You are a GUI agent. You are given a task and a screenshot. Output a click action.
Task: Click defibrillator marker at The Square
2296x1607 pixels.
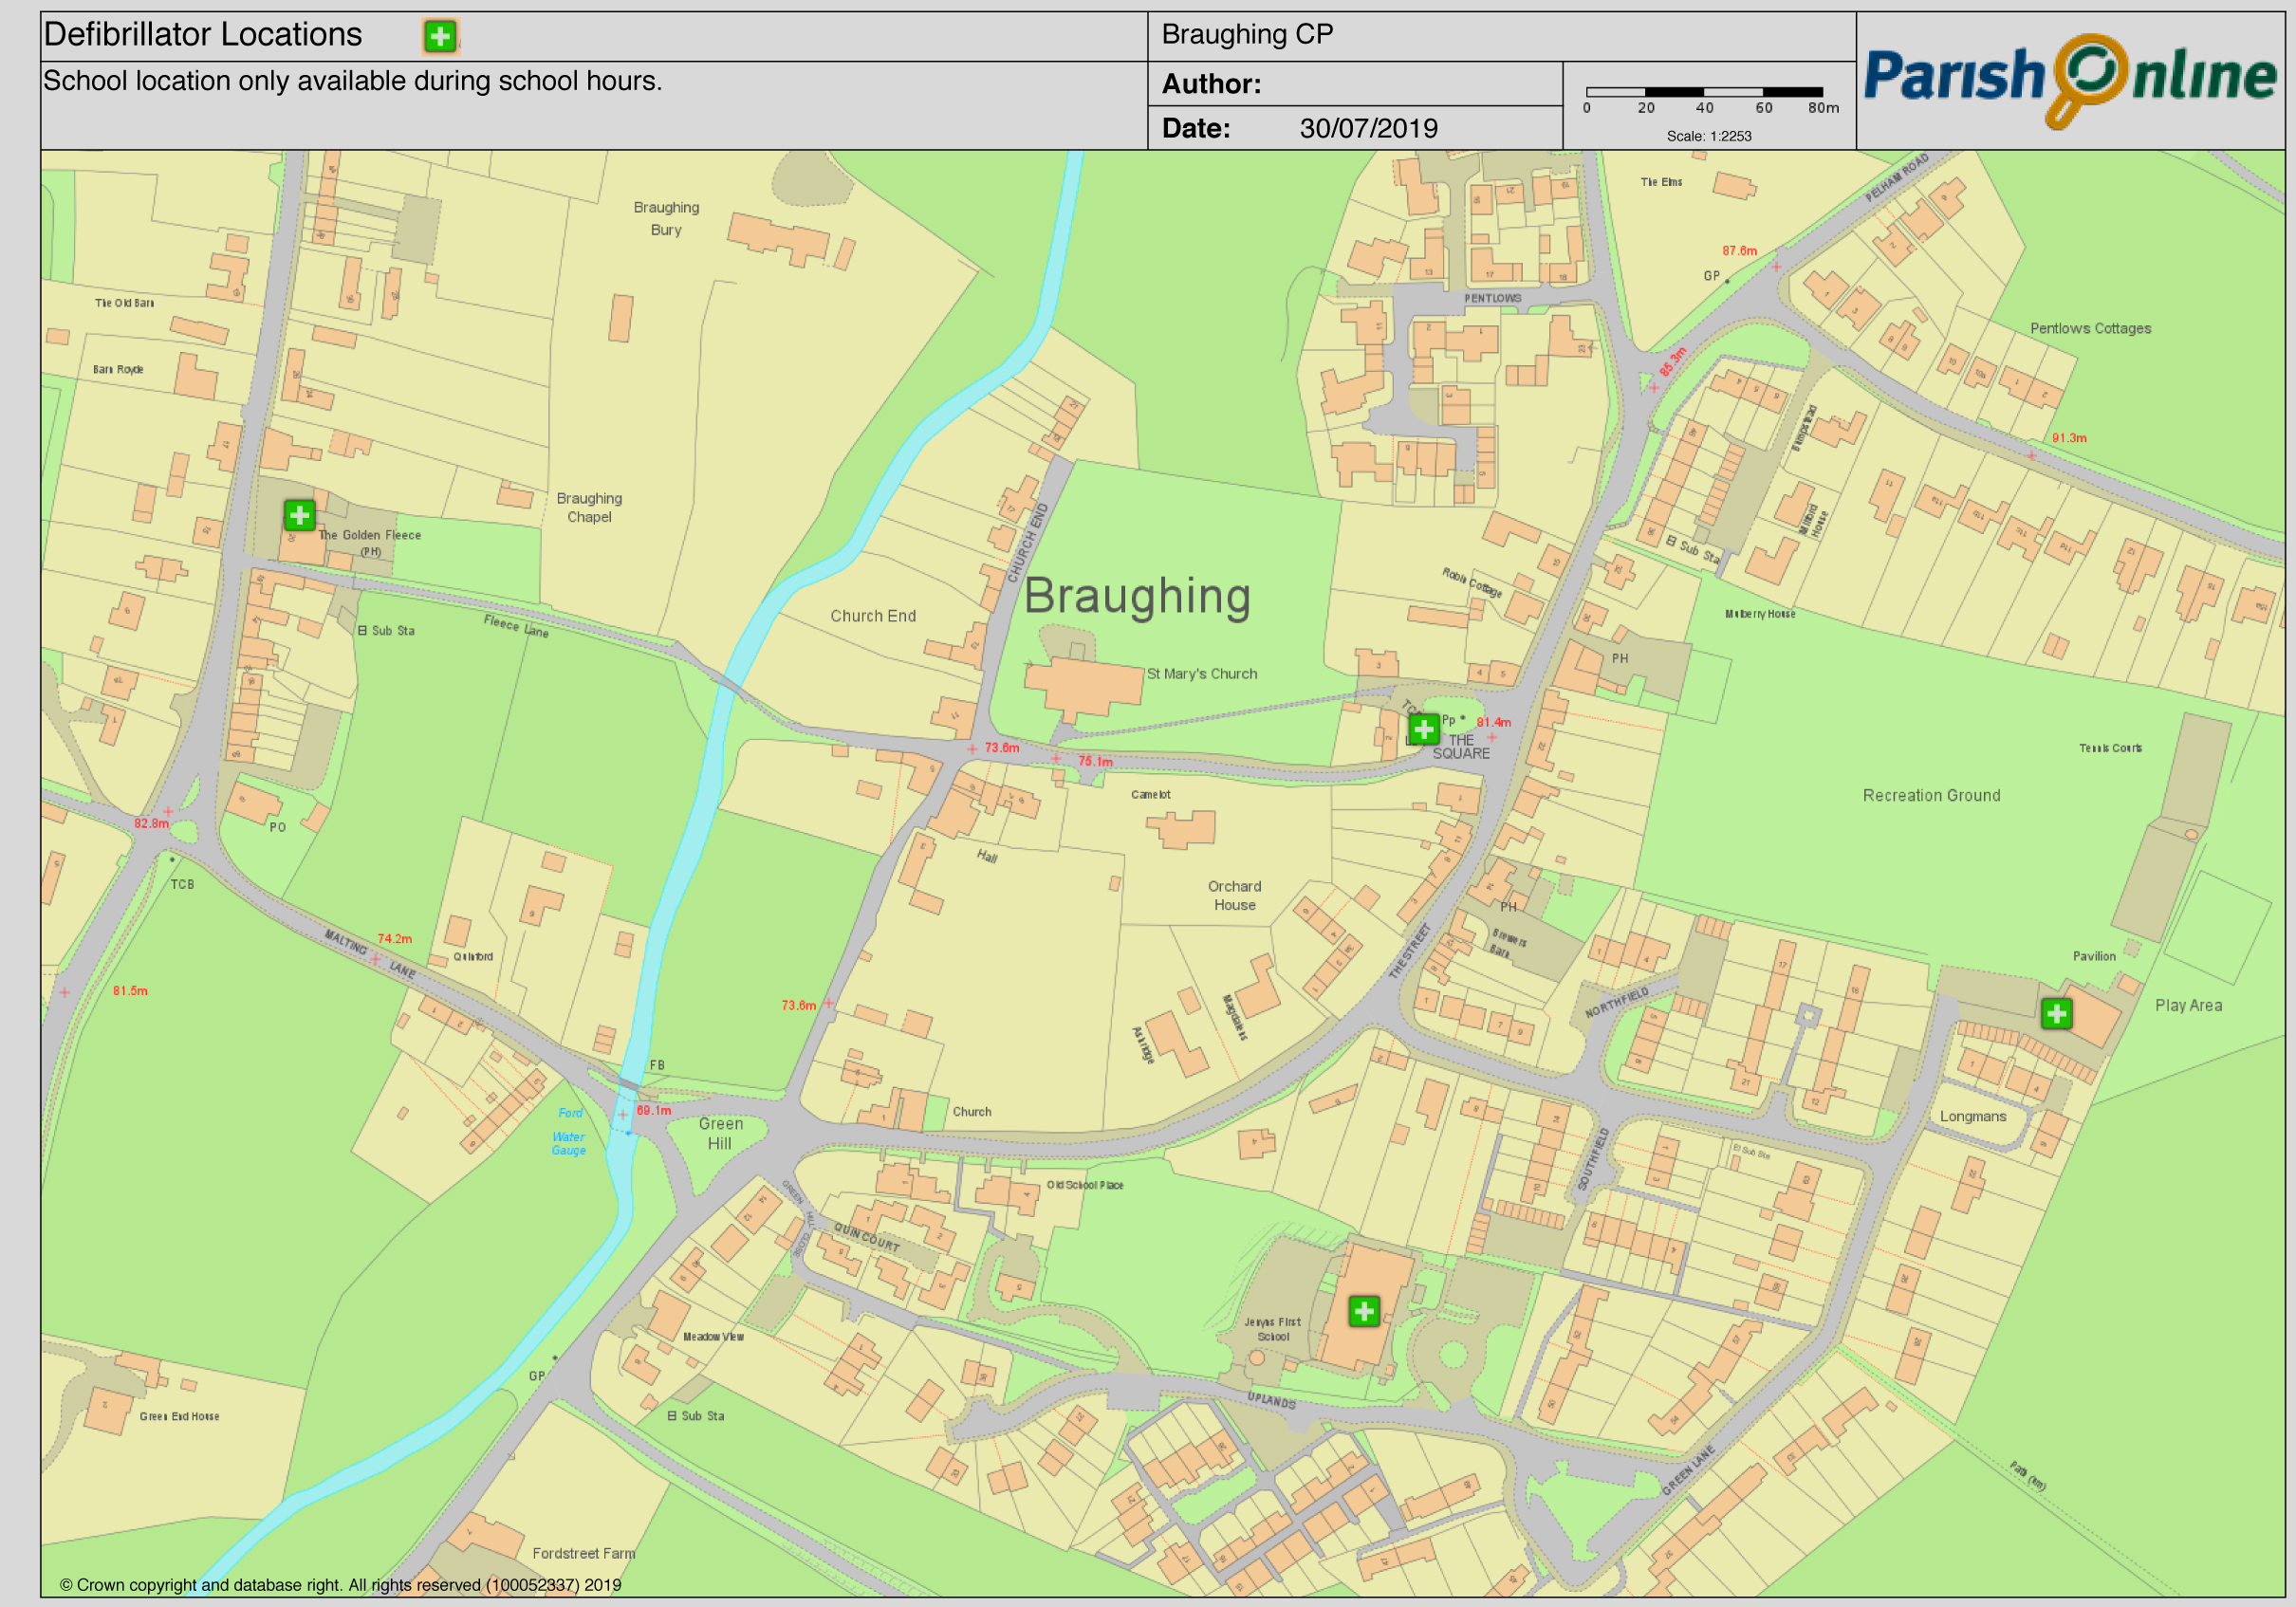pyautogui.click(x=1423, y=729)
